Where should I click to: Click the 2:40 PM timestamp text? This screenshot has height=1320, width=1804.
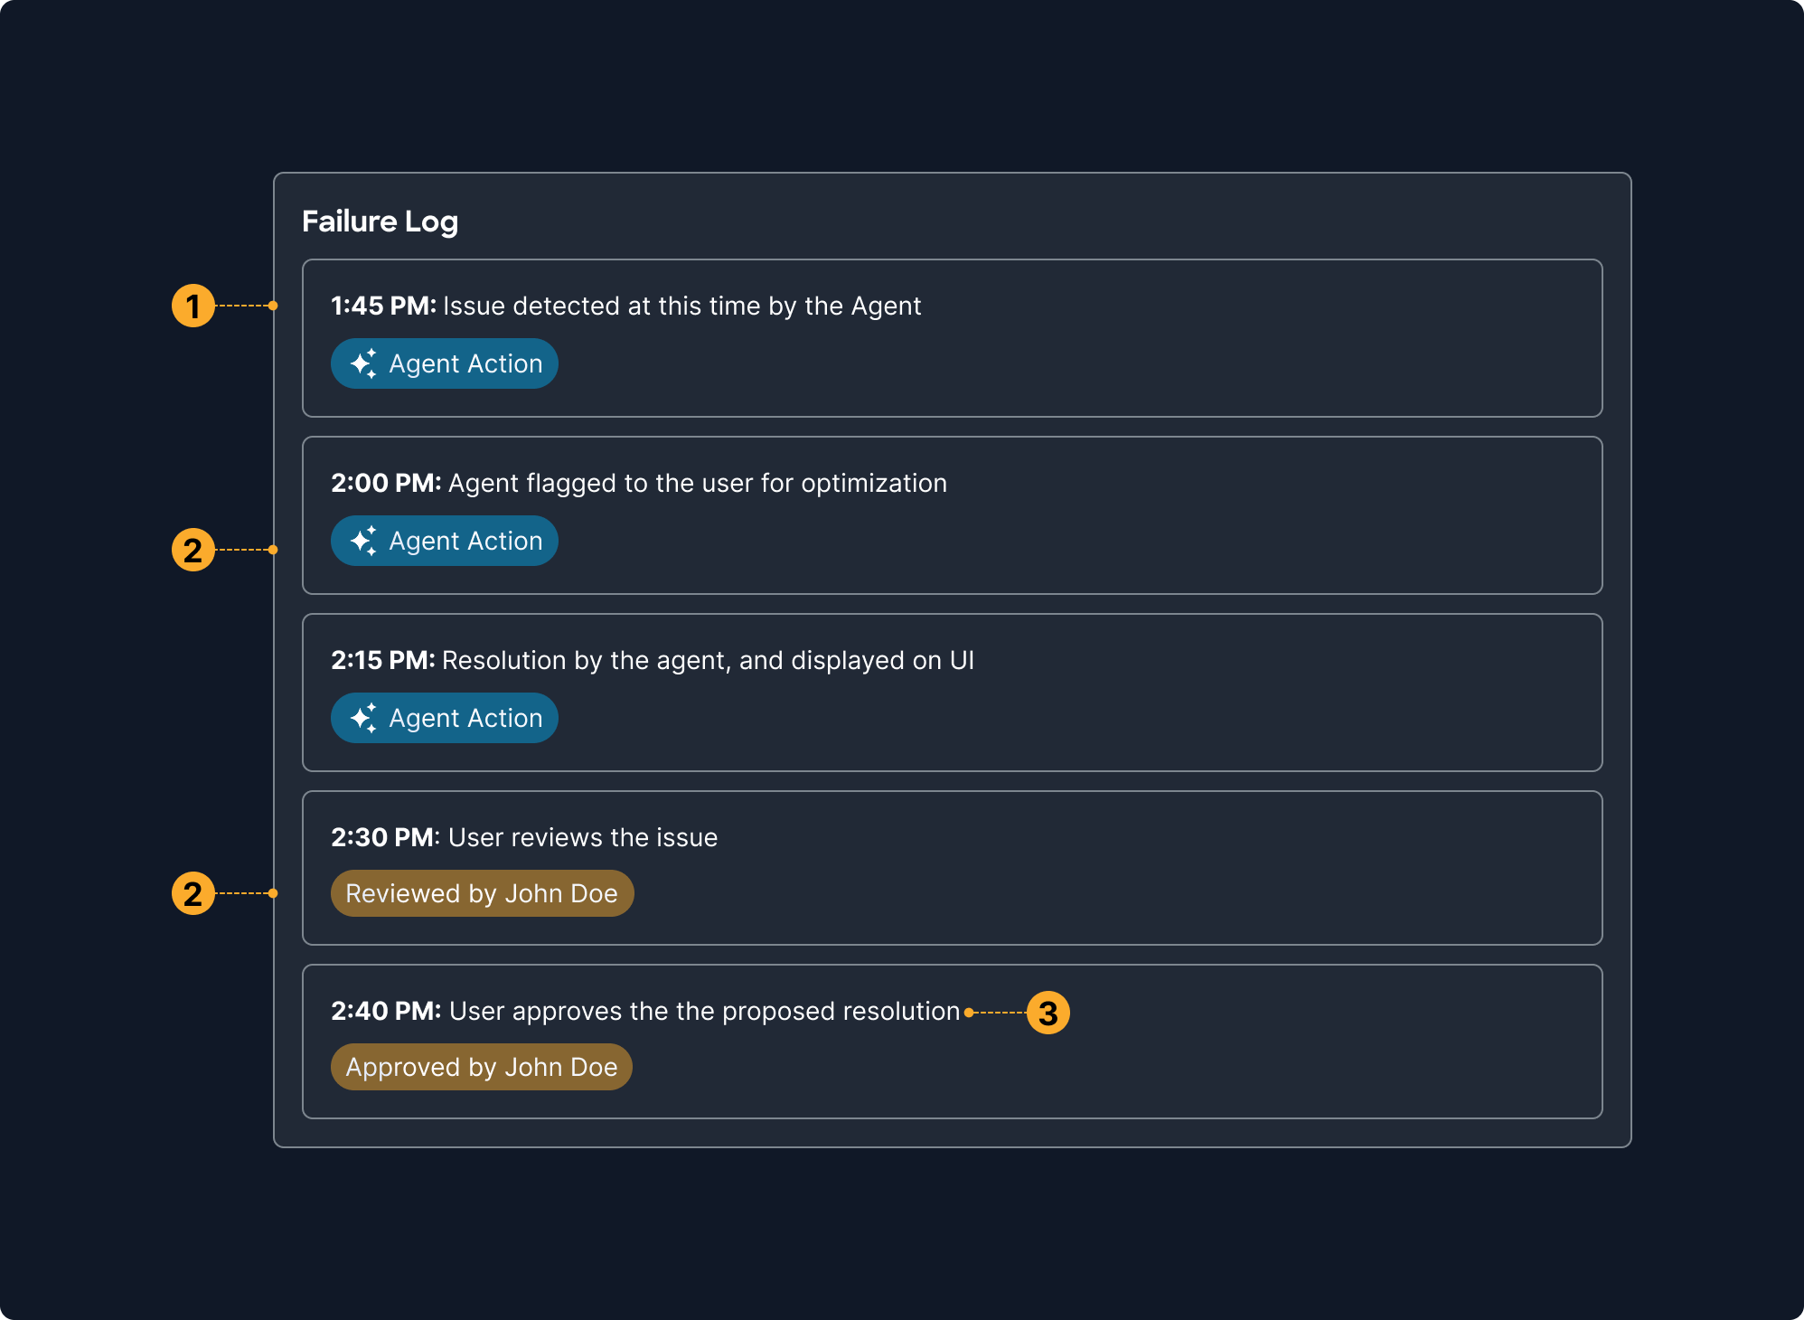[385, 1011]
